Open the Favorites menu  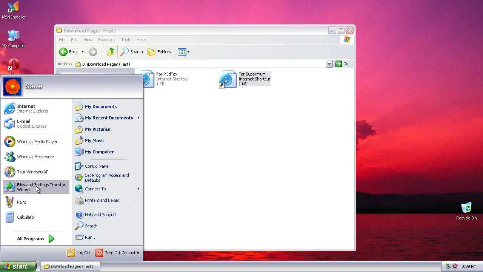[x=107, y=40]
